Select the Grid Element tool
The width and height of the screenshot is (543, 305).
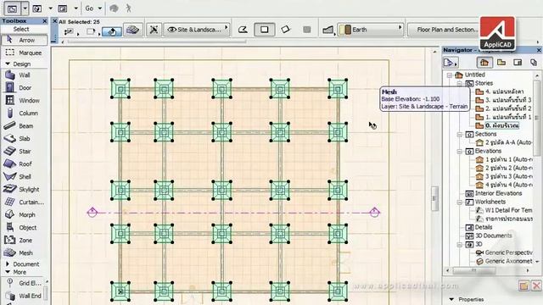click(25, 283)
